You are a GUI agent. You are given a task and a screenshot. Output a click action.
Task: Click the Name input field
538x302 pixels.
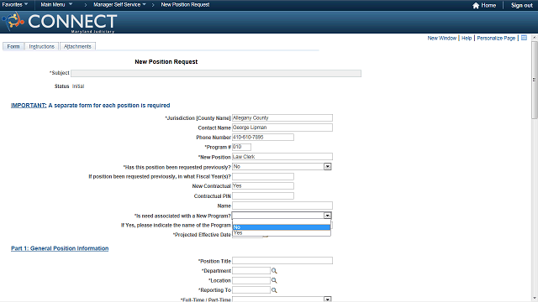point(282,206)
